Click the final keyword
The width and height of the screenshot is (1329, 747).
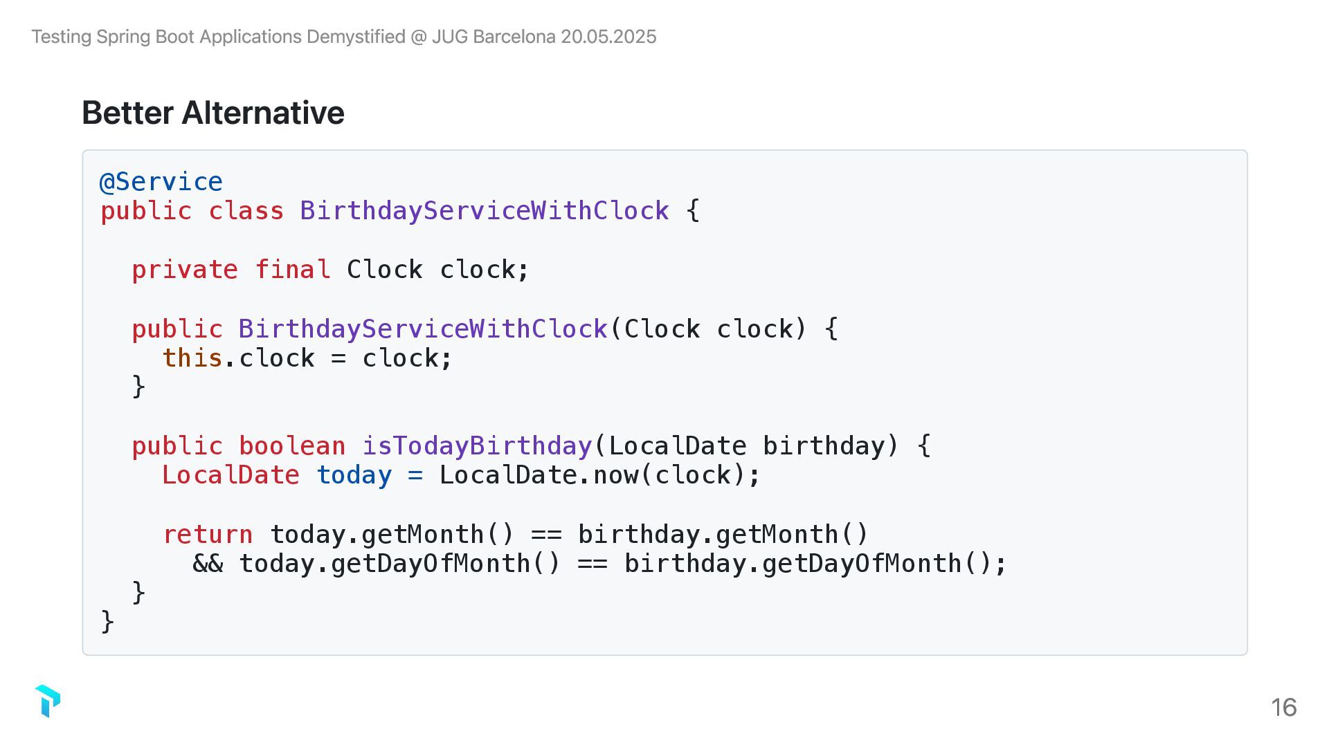tap(292, 270)
